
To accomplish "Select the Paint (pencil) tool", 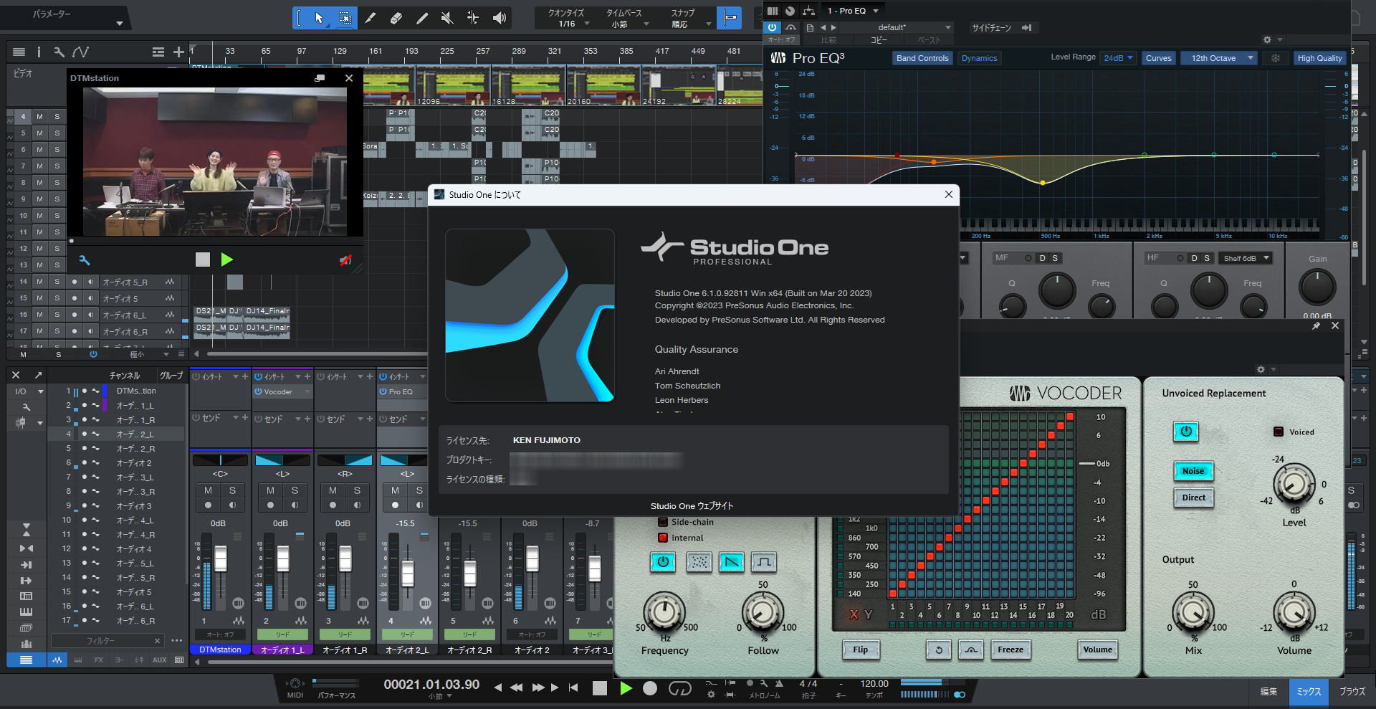I will point(422,18).
